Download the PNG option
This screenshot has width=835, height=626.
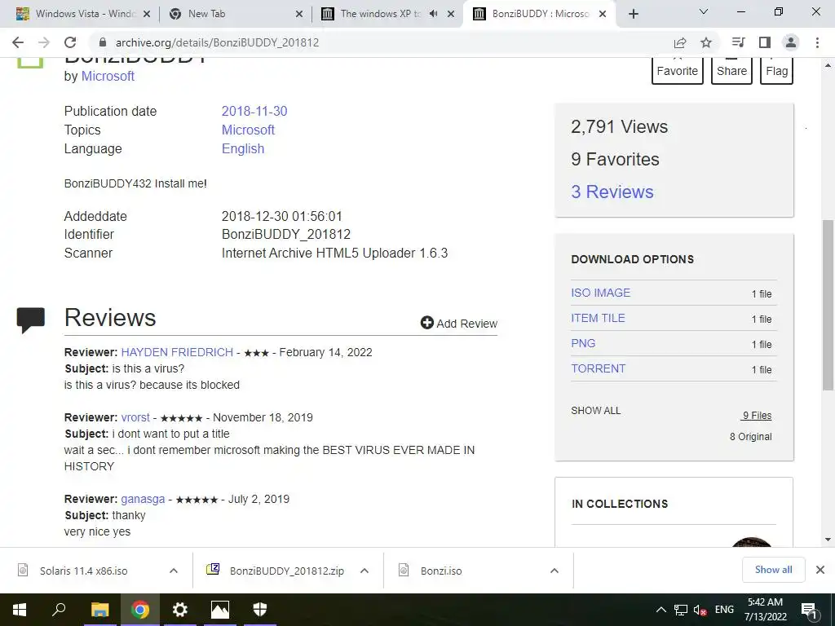[x=583, y=343]
